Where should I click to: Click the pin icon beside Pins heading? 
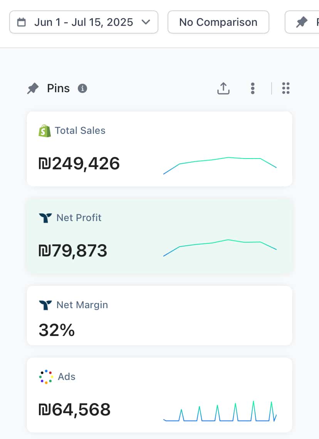coord(33,89)
